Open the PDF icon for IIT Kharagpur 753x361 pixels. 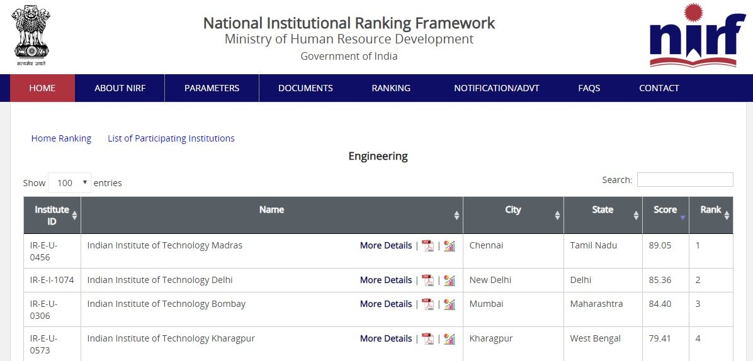click(427, 339)
